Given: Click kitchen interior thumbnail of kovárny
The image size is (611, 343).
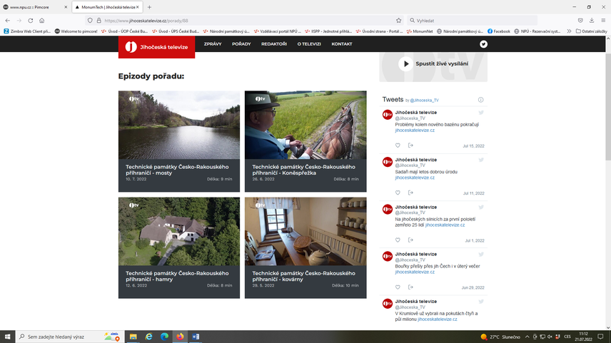Looking at the screenshot, I should tap(305, 231).
